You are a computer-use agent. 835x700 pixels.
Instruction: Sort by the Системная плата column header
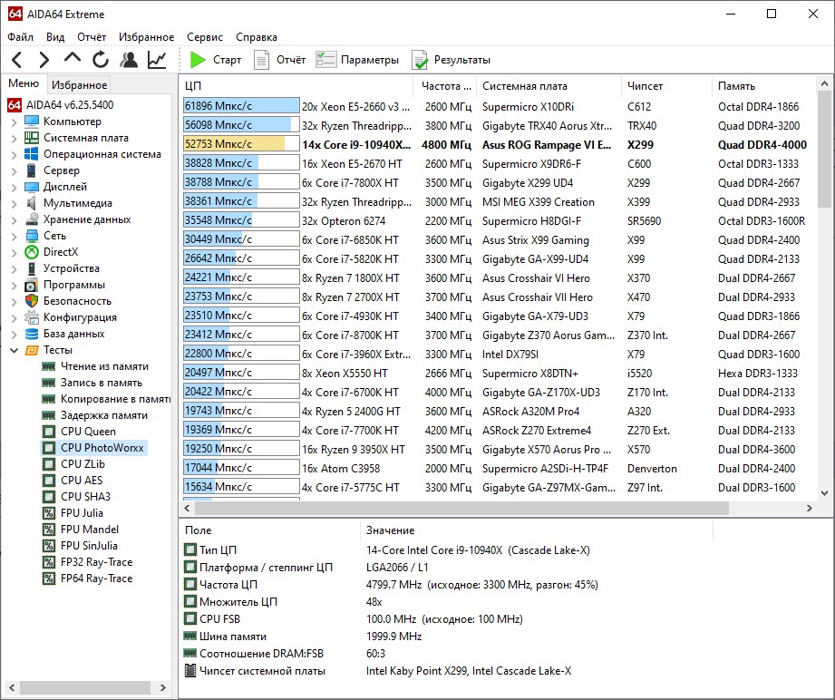coord(549,86)
